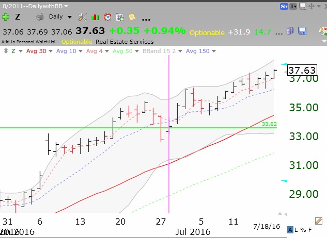The width and height of the screenshot is (327, 238).
Task: Expand the Z price plot legend dropdown
Action: click(21, 51)
